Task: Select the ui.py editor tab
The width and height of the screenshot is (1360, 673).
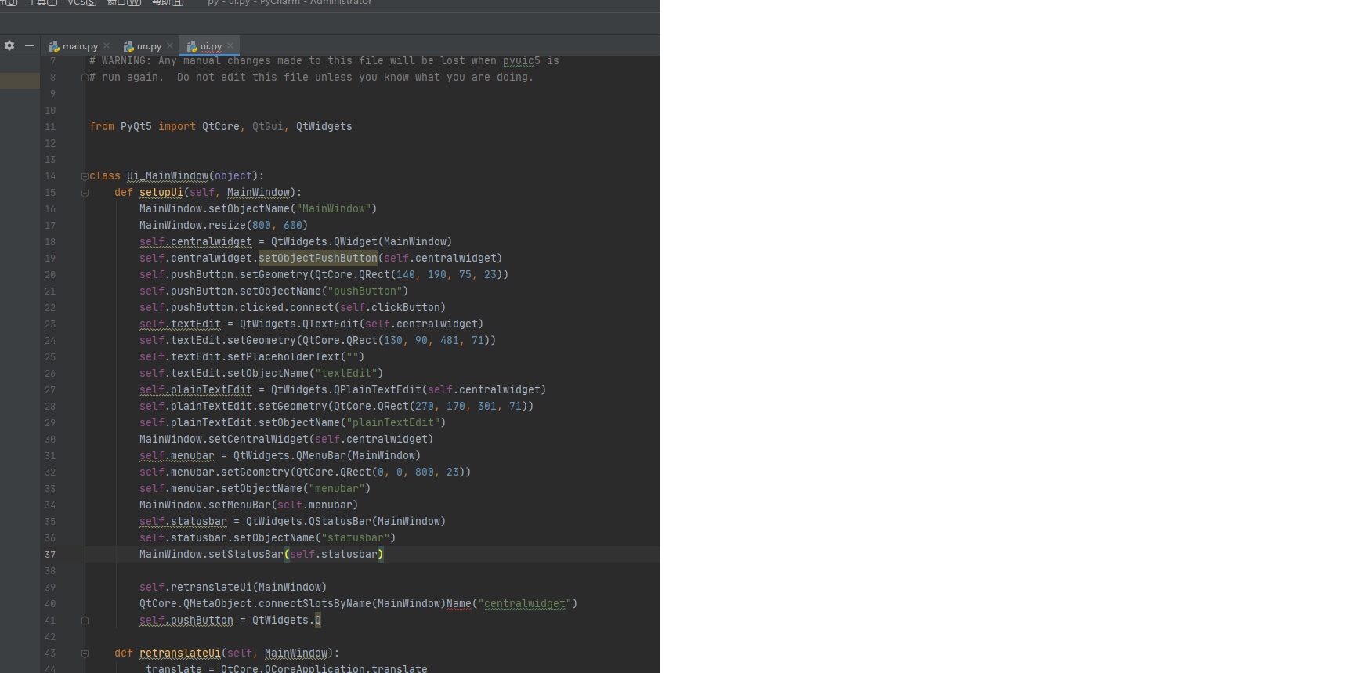Action: [211, 46]
